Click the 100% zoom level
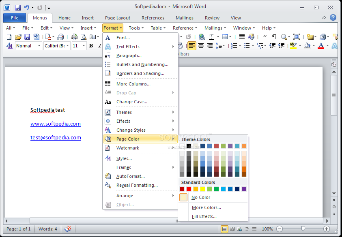 coord(267,229)
